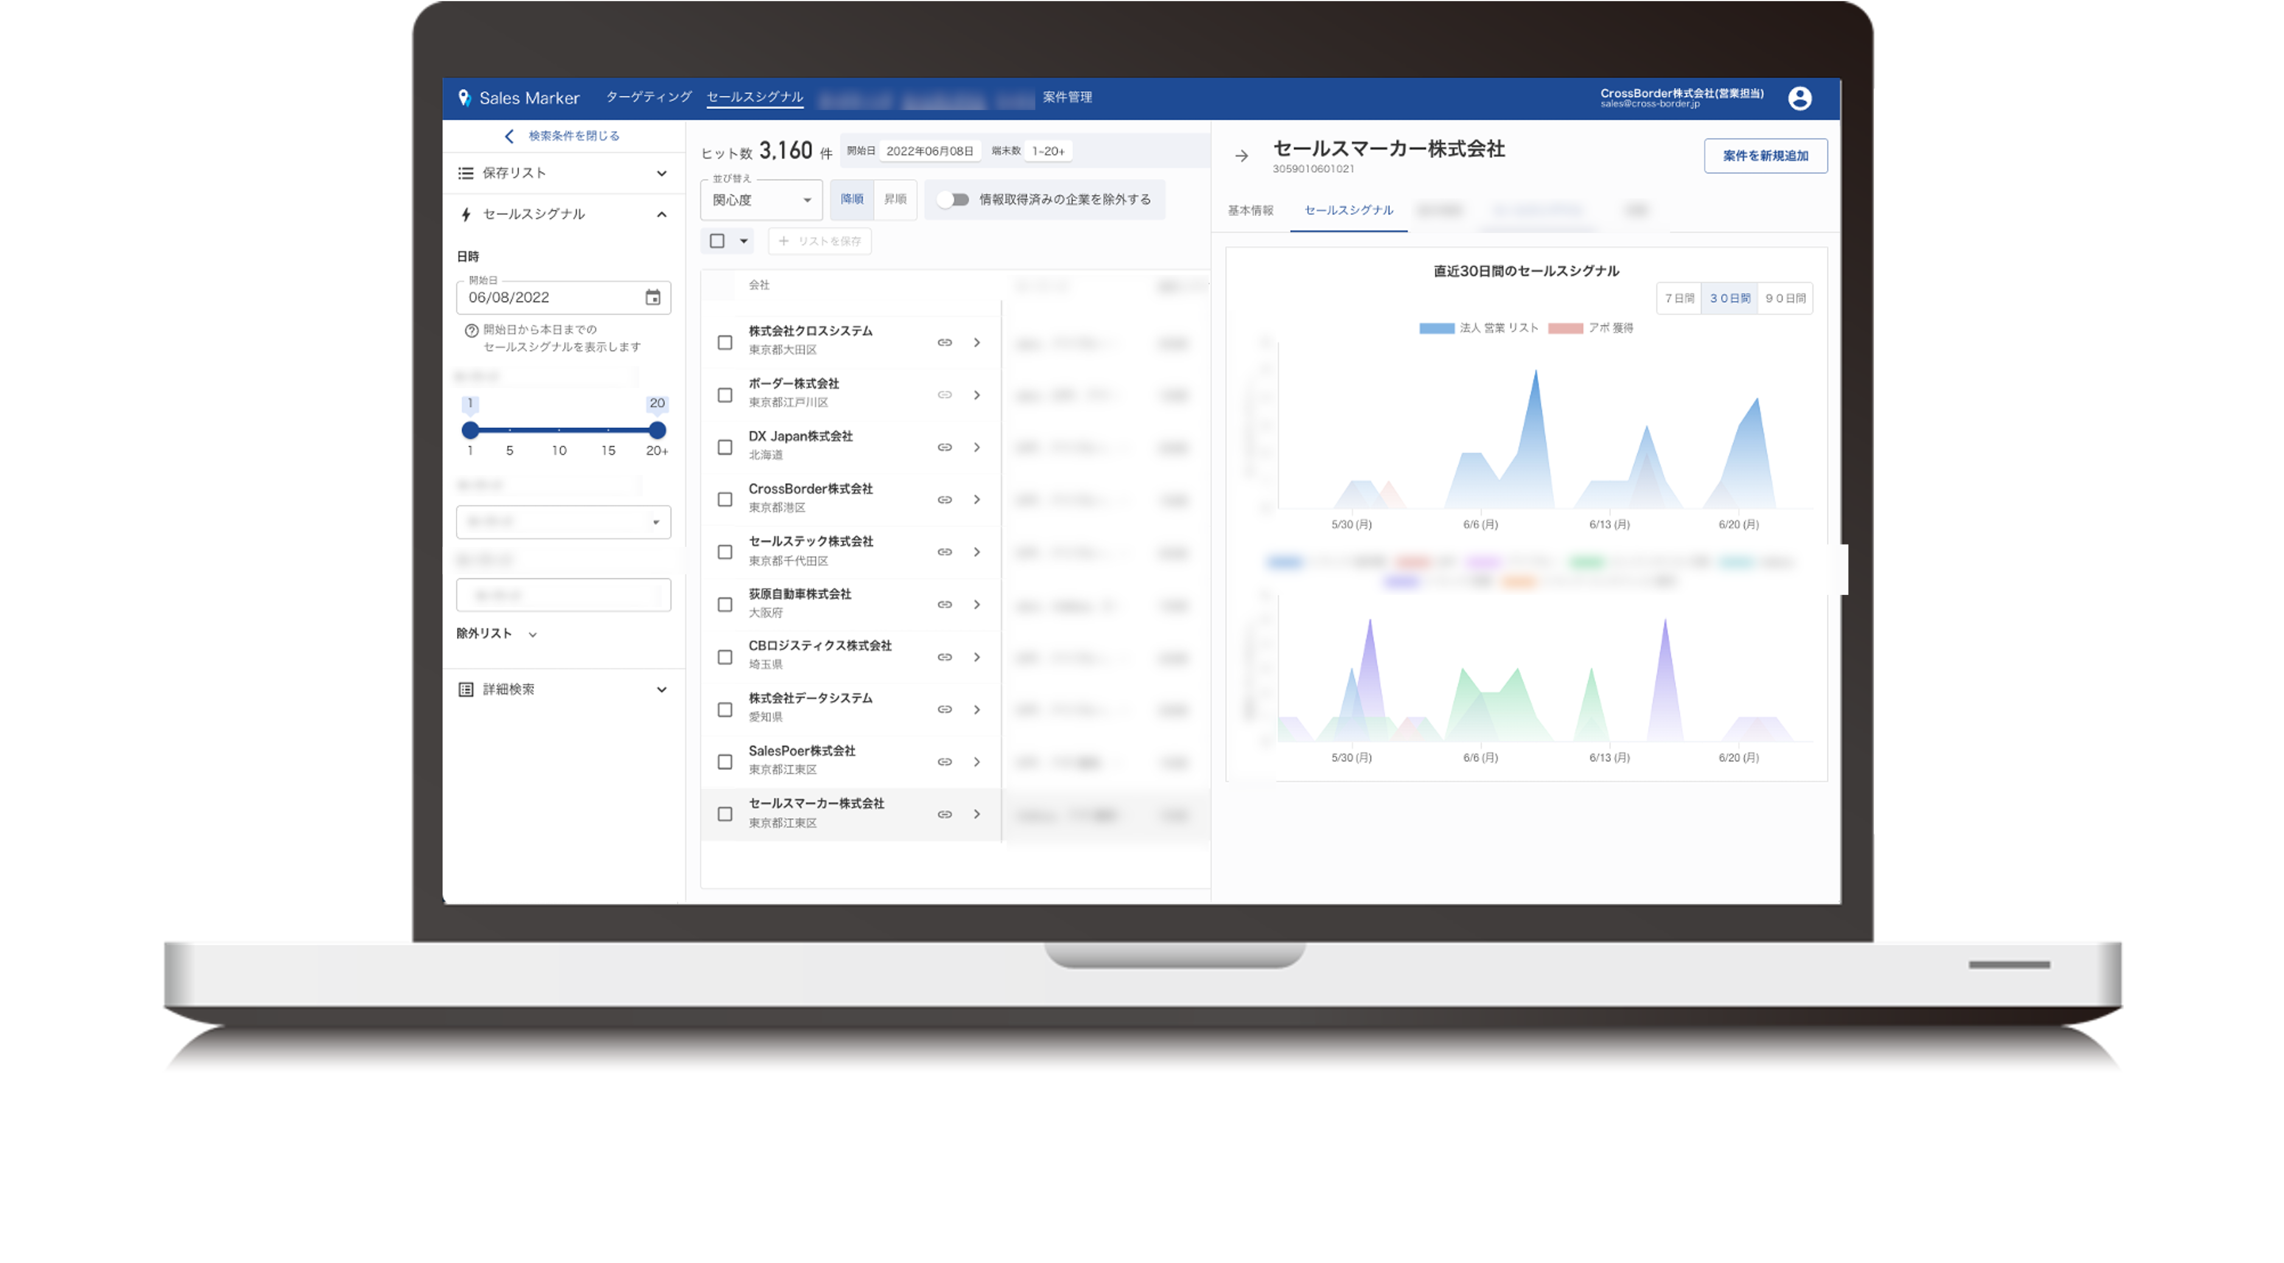Click link icon for 株式会社クロスシステム
2284x1263 pixels.
tap(945, 342)
